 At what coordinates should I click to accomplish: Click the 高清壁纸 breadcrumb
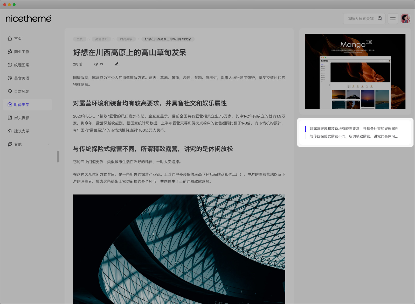(x=101, y=39)
